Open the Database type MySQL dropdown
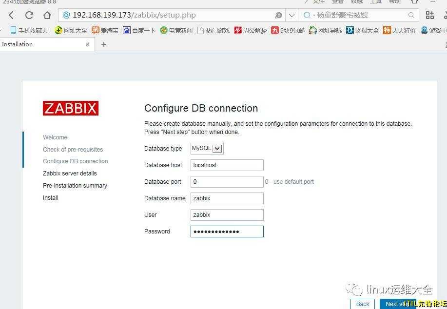 [207, 149]
